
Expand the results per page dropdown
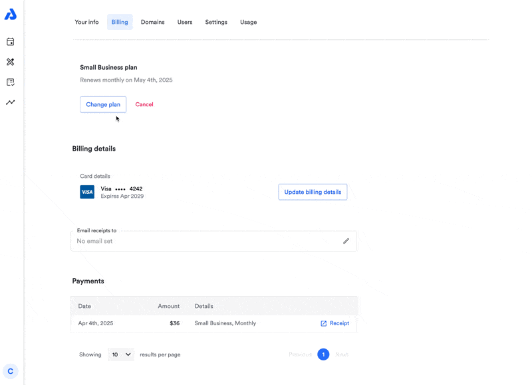(121, 354)
